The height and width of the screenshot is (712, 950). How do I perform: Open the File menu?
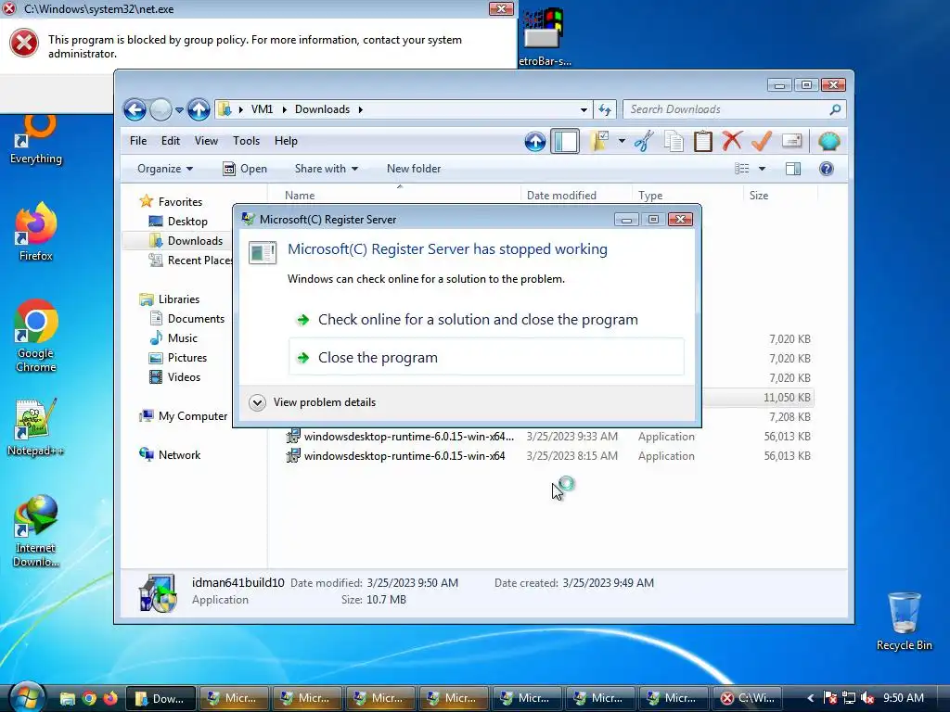pos(138,141)
